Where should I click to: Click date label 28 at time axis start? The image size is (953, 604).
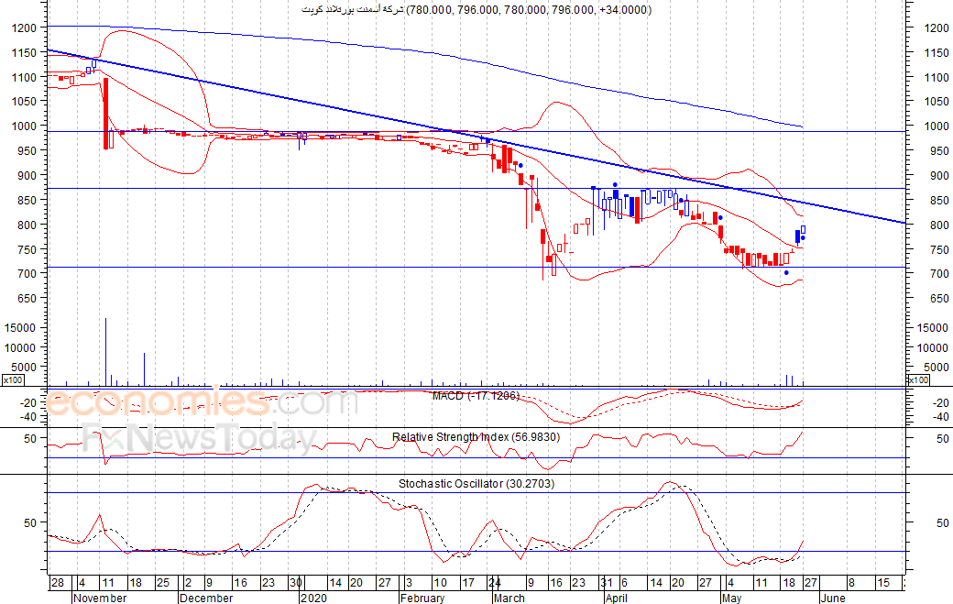(57, 583)
